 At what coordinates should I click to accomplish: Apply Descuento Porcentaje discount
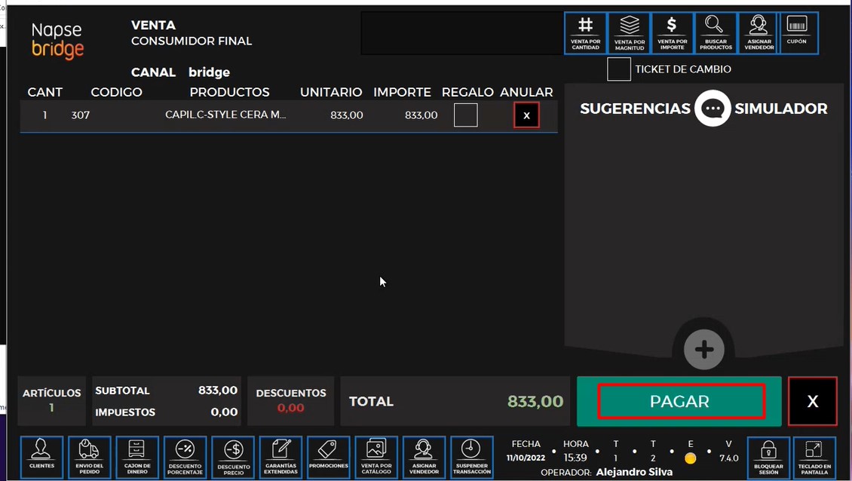185,458
